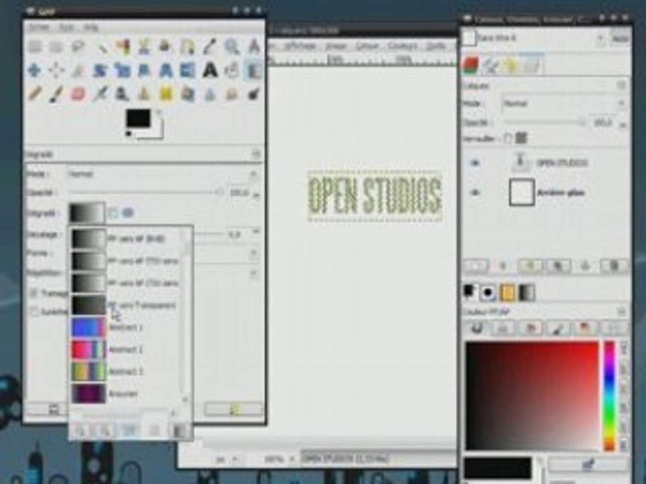Toggle the Tramage checkbox

[34, 293]
